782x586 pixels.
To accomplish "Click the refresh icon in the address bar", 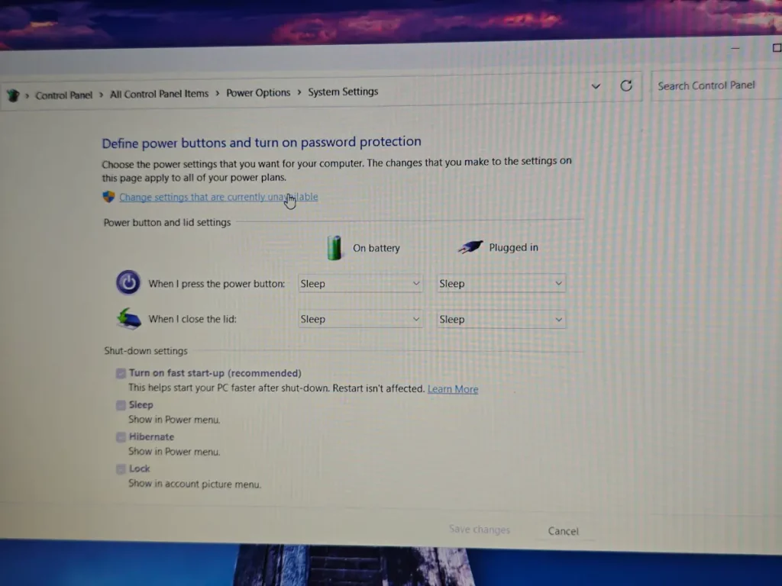I will click(x=626, y=86).
